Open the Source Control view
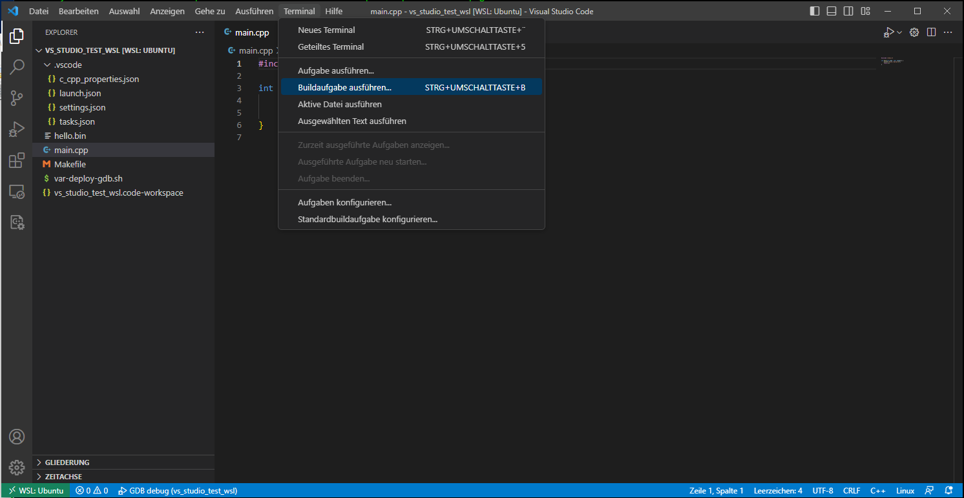 click(17, 98)
